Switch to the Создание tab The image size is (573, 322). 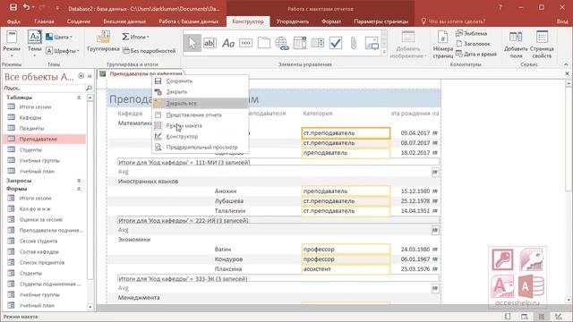pyautogui.click(x=79, y=21)
